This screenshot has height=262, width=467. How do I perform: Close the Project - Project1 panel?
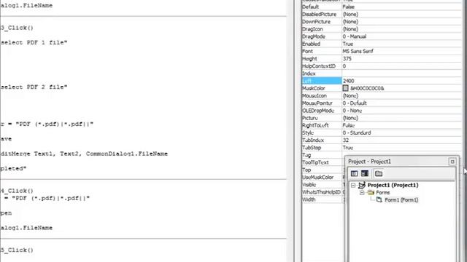tap(452, 162)
